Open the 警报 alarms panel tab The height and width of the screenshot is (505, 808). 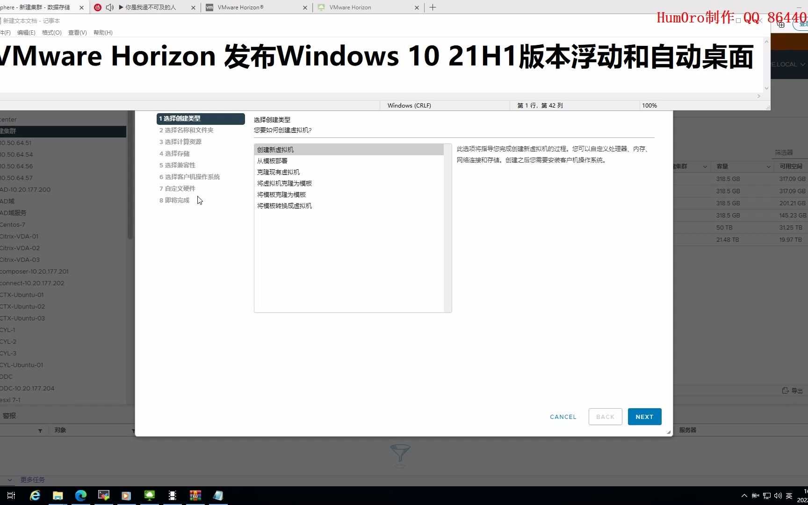coord(9,416)
